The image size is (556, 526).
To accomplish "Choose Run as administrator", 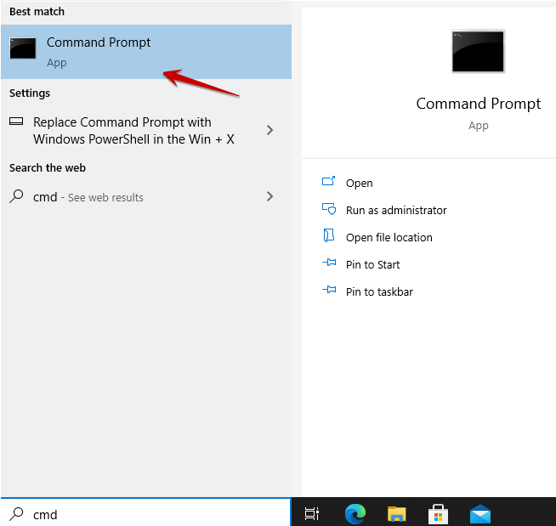I will (395, 210).
